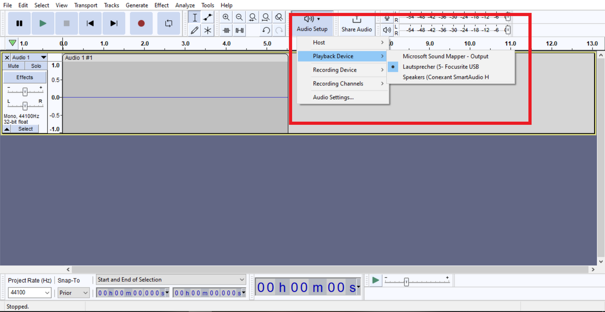Screen dimensions: 605x312
Task: Click the recording level slider handle
Action: coord(508,17)
